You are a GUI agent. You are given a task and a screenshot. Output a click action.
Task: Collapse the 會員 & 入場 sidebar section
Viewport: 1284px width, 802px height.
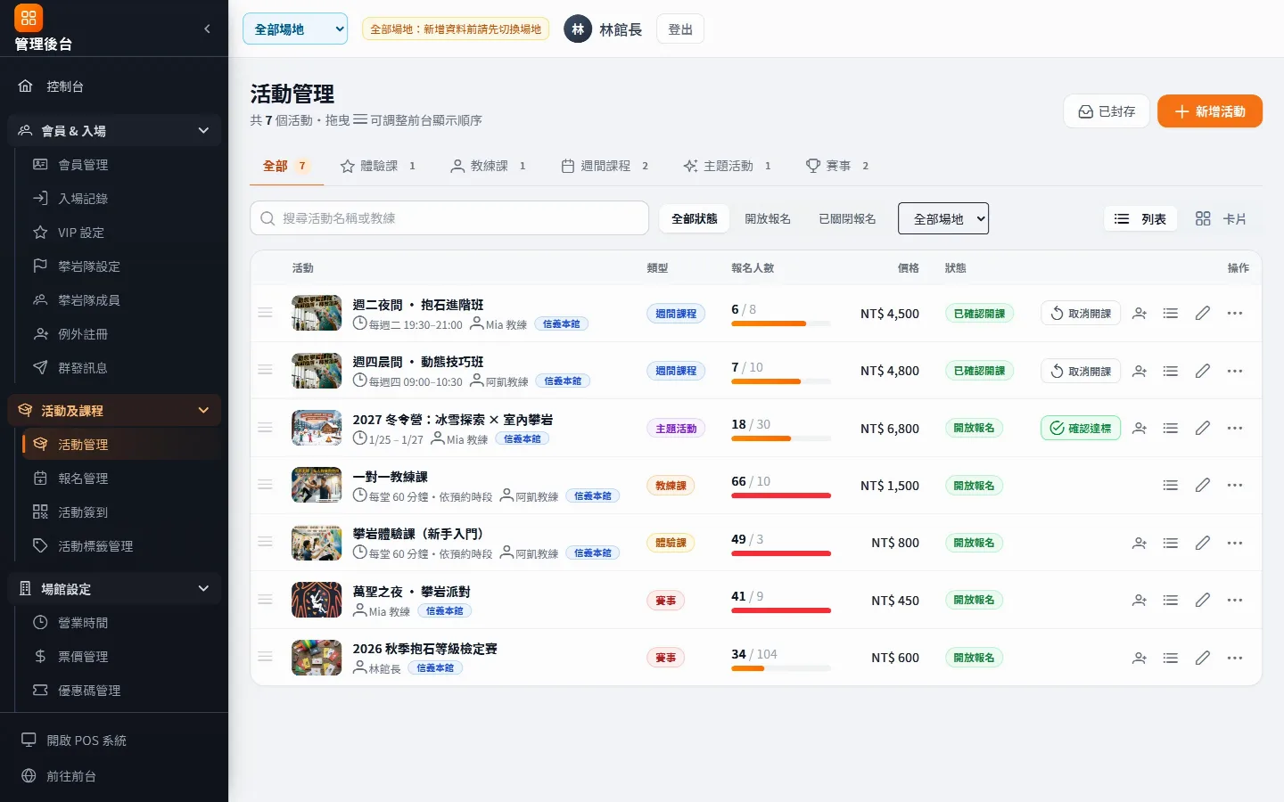[114, 131]
